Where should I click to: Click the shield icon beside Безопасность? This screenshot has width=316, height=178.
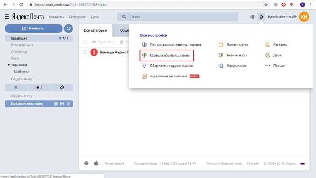(221, 55)
